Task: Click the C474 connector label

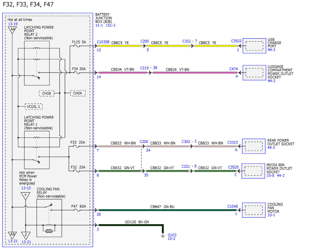Action: (x=233, y=69)
